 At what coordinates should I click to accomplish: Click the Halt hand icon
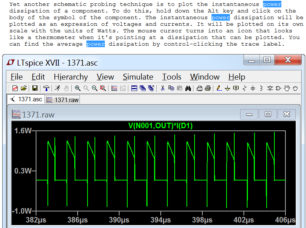pos(66,88)
